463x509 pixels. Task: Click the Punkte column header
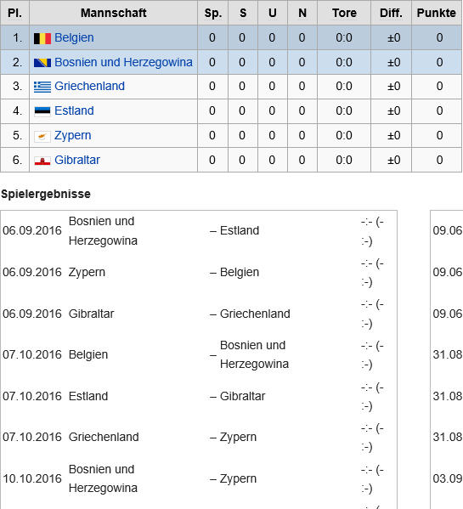[x=437, y=13]
